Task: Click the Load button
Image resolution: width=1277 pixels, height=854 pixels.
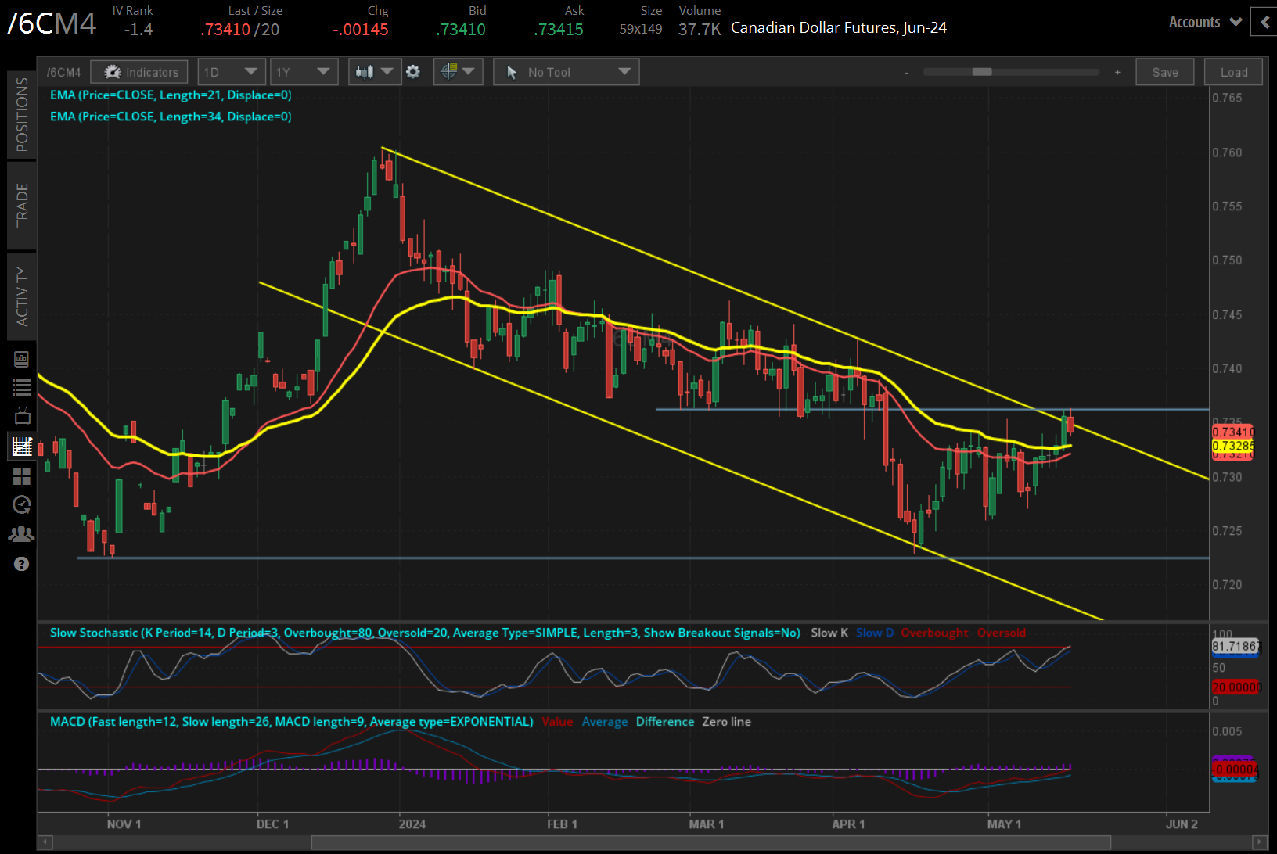Action: pos(1233,71)
